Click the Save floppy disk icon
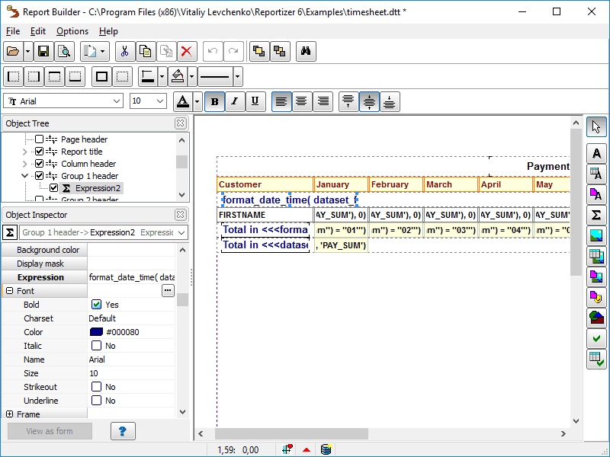This screenshot has width=610, height=457. pos(43,51)
